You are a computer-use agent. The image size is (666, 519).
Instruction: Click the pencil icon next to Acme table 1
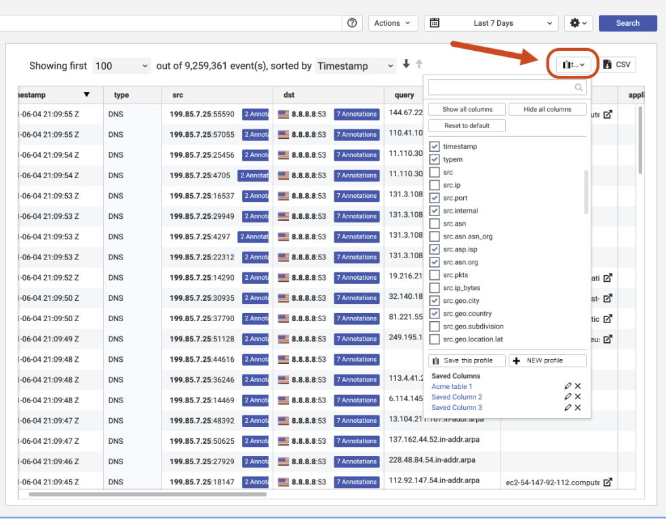(x=568, y=386)
